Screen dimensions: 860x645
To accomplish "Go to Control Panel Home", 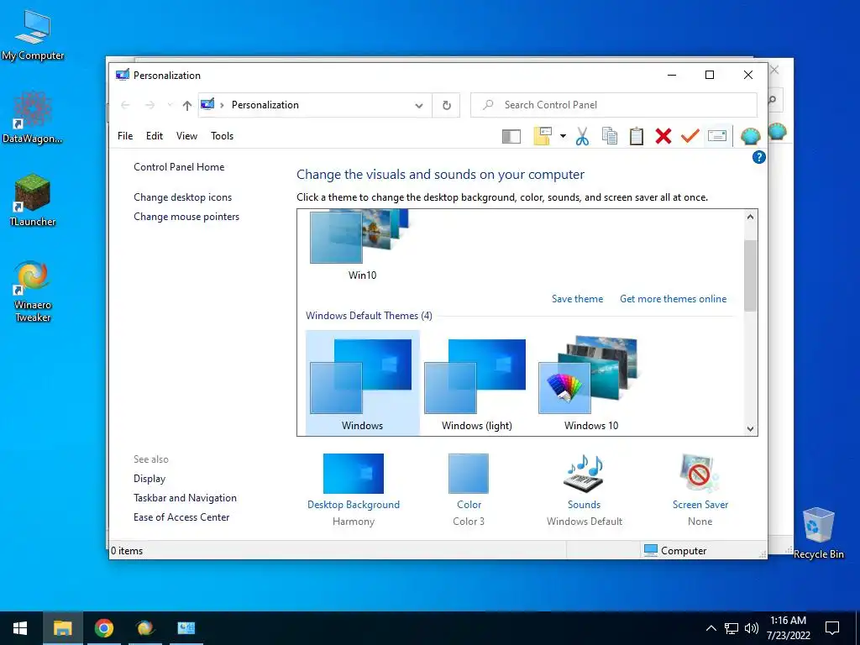I will [x=179, y=167].
